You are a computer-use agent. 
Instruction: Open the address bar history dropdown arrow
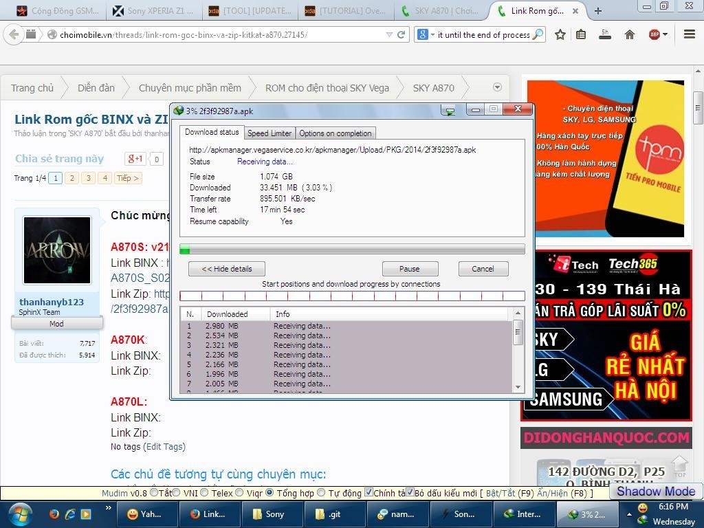[389, 34]
